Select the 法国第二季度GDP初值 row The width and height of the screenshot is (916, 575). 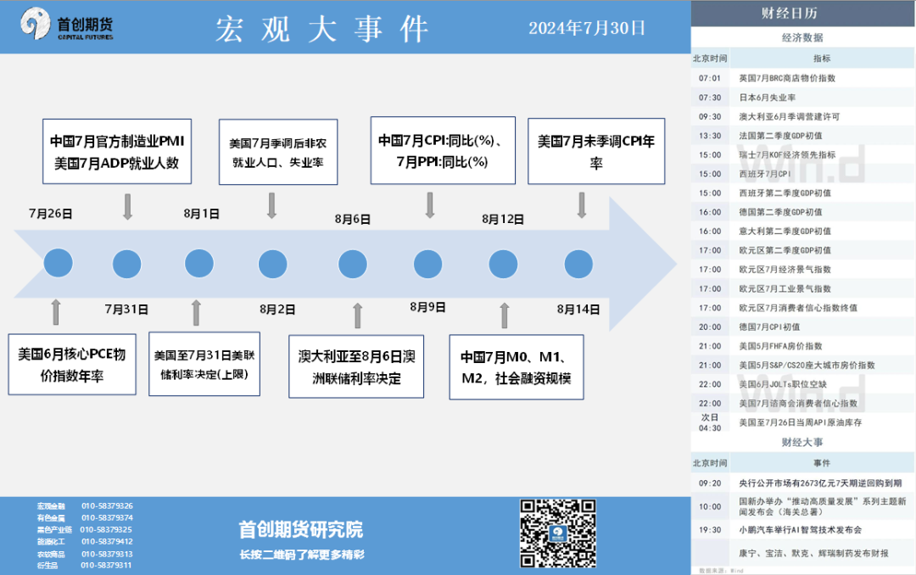(802, 136)
